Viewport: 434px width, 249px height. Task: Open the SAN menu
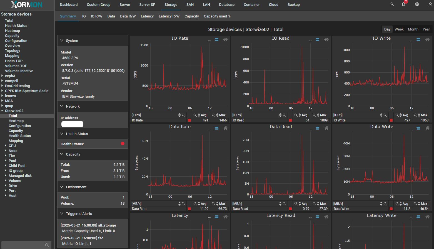coord(190,5)
